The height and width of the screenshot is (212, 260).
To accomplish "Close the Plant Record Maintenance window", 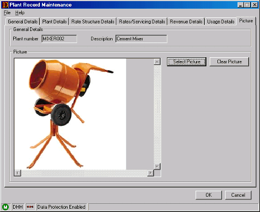I will (255, 5).
